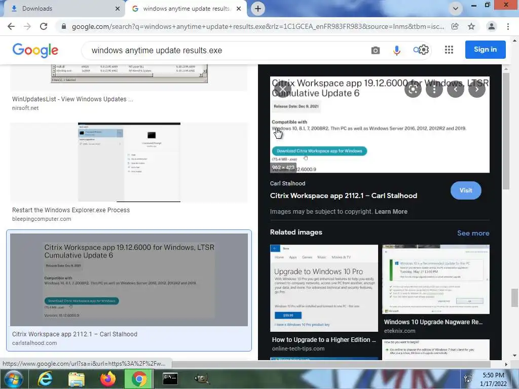Screen dimensions: 519x389
Task: Click the network tray icon
Action: pos(468,379)
